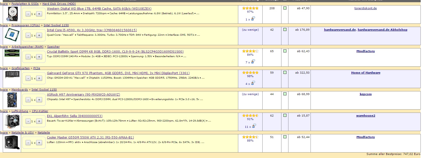The width and height of the screenshot is (423, 158).
Task: Open user reviews icon for the WD Blue
Action: 253,19
